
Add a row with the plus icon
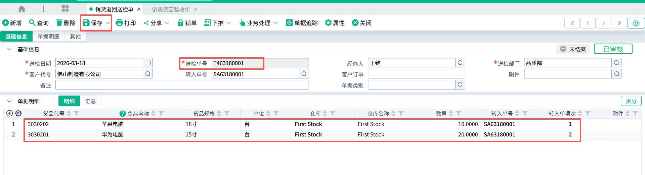click(x=10, y=113)
